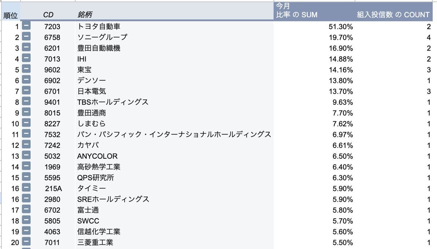Select the 51.30% ratio cell
Viewport: 437px width, 249px height.
(x=340, y=27)
